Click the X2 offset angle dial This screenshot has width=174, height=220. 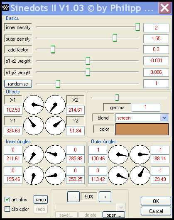point(55,105)
